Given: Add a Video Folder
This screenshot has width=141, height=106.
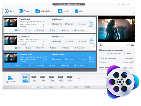Looking at the screenshot, I should (x=44, y=11).
